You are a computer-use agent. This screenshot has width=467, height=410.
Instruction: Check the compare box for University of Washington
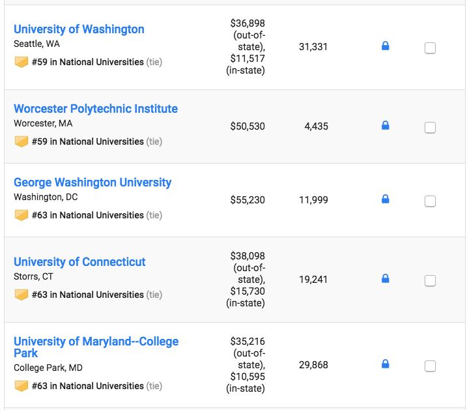[430, 48]
